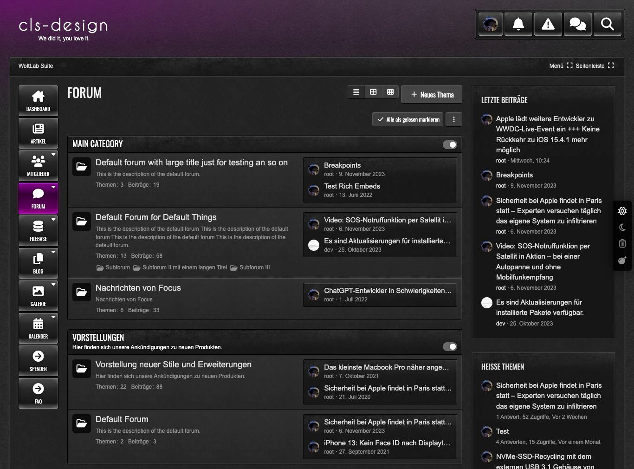Image resolution: width=634 pixels, height=469 pixels.
Task: Expand the Mitglieder menu dropdown arrow
Action: tap(53, 154)
